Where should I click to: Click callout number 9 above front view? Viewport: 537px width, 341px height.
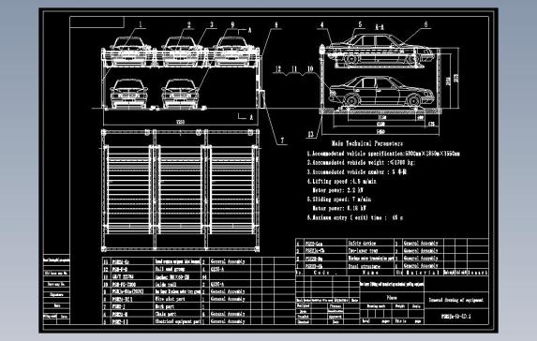pos(232,24)
